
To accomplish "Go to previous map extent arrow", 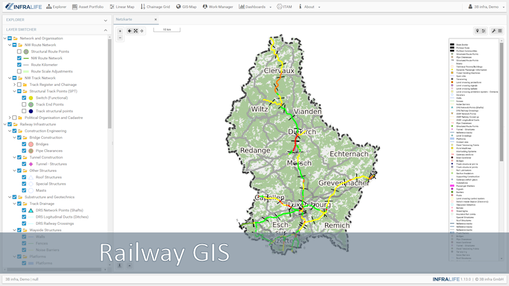I will [130, 31].
